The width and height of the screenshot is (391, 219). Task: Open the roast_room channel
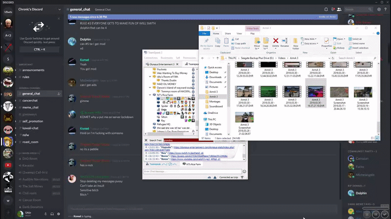[30, 142]
